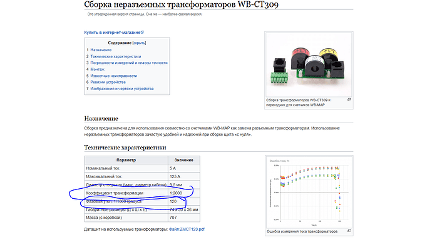Jump to the Монтаж section
Image resolution: width=432 pixels, height=242 pixels.
[x=97, y=69]
